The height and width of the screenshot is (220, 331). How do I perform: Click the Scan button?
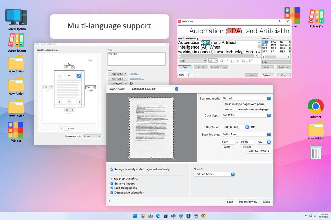click(230, 202)
